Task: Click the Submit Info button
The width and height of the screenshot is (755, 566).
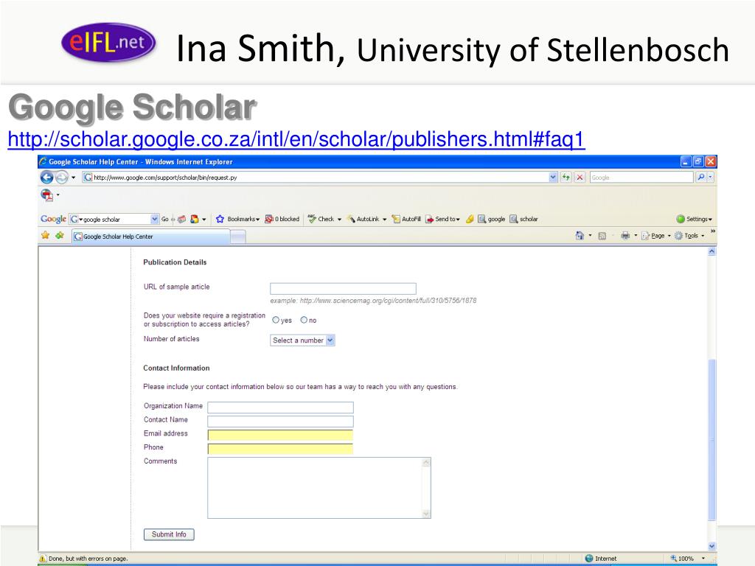Action: [x=169, y=534]
